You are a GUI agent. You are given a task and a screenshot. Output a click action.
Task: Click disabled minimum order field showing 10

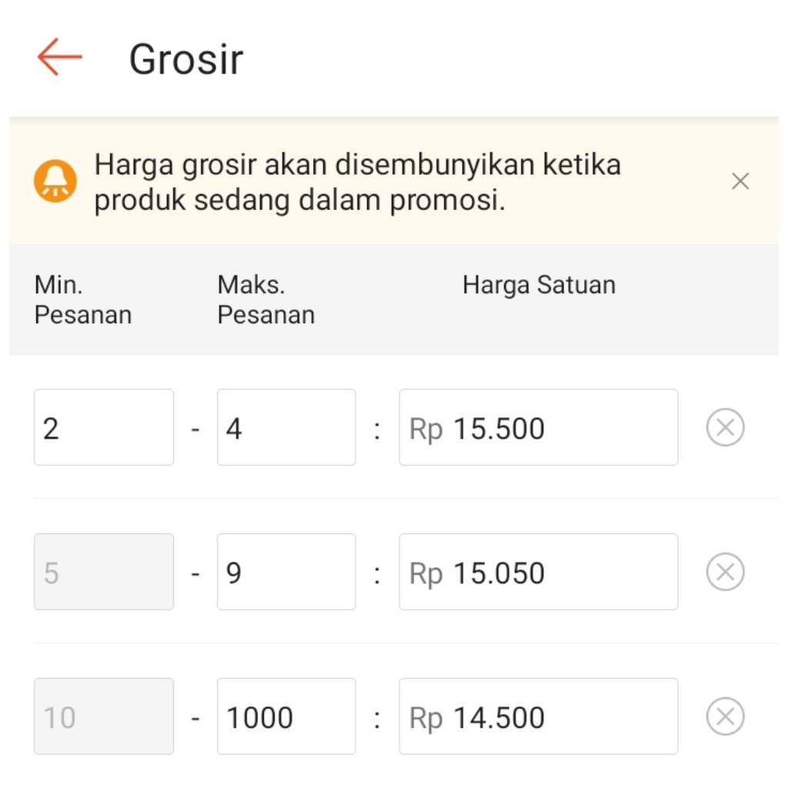(x=104, y=716)
